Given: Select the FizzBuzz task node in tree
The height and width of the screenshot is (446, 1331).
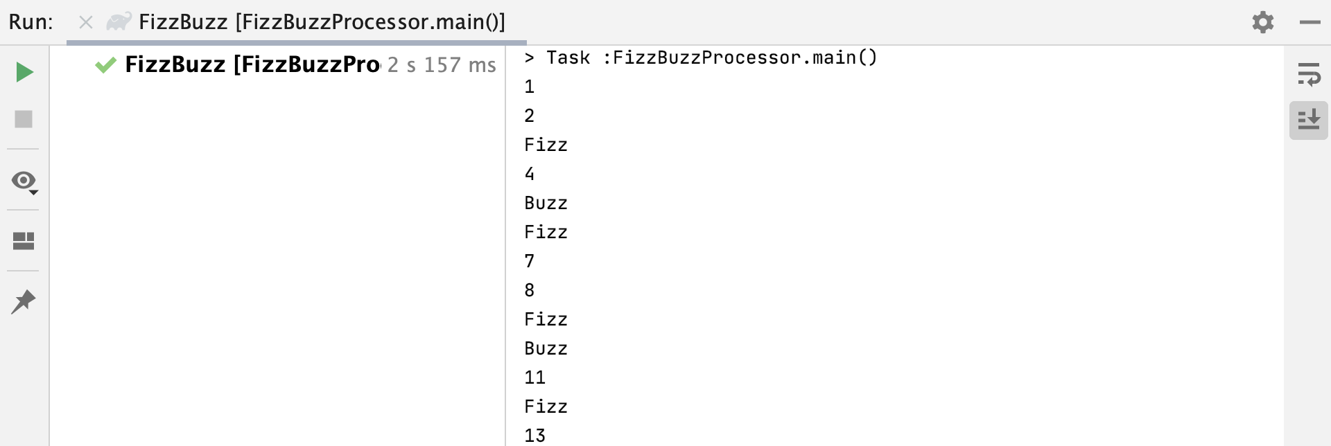Looking at the screenshot, I should tap(252, 64).
